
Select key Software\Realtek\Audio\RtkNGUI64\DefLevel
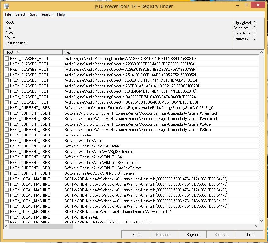pyautogui.click(x=101, y=163)
